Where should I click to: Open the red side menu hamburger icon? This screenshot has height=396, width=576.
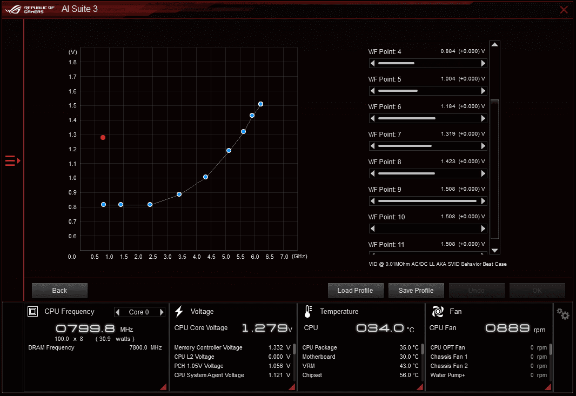(x=12, y=160)
